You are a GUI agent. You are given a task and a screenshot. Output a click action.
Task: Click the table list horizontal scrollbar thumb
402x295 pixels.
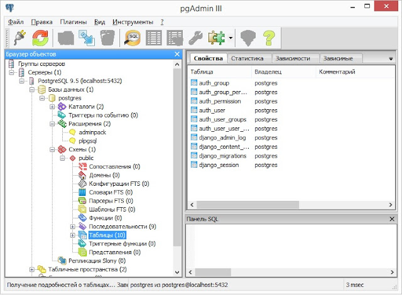click(247, 205)
